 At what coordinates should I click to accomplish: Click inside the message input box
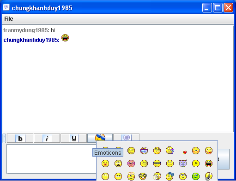(51, 159)
